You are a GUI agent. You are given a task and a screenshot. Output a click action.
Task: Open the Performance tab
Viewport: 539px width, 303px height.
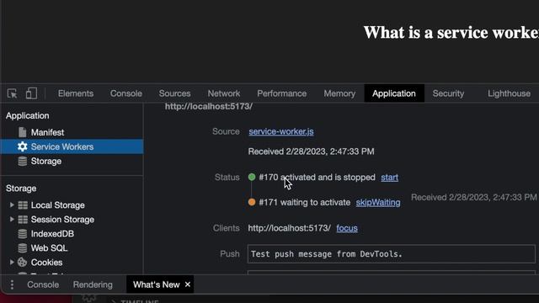coord(281,93)
